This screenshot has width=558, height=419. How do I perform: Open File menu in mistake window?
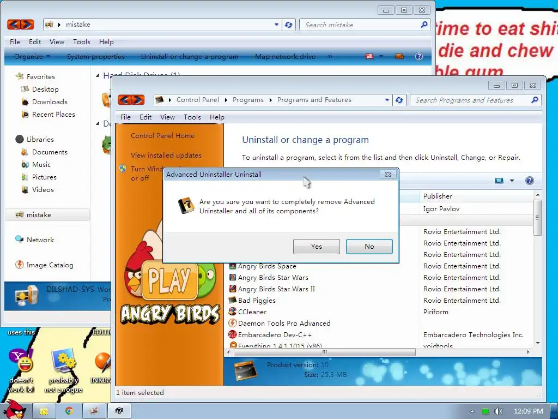(x=15, y=42)
